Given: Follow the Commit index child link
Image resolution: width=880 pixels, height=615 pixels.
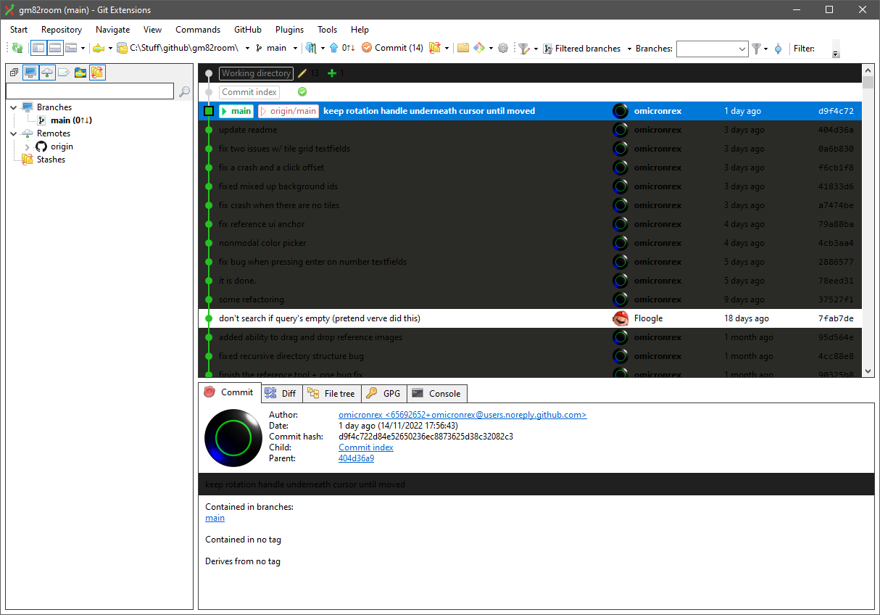Looking at the screenshot, I should [x=365, y=447].
